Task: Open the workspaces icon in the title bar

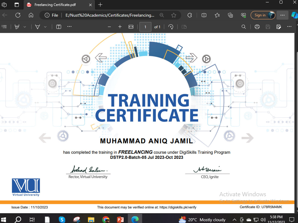Action: click(4, 4)
